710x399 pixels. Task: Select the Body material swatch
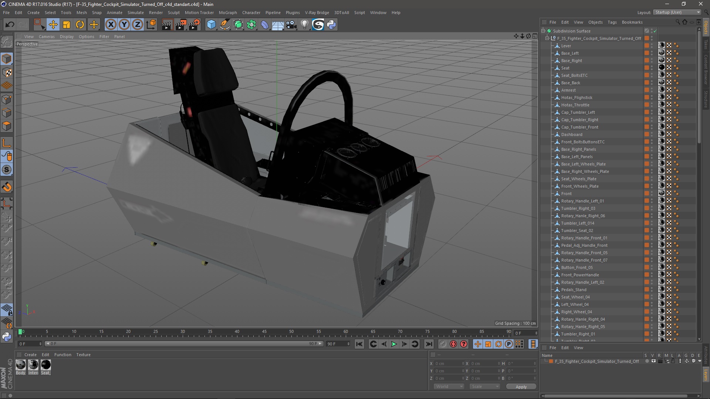[x=21, y=367]
